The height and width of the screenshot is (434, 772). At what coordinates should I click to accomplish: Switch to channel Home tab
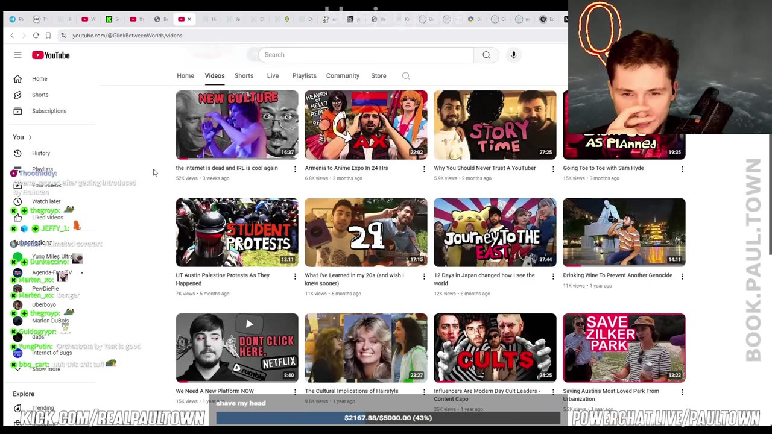[185, 76]
